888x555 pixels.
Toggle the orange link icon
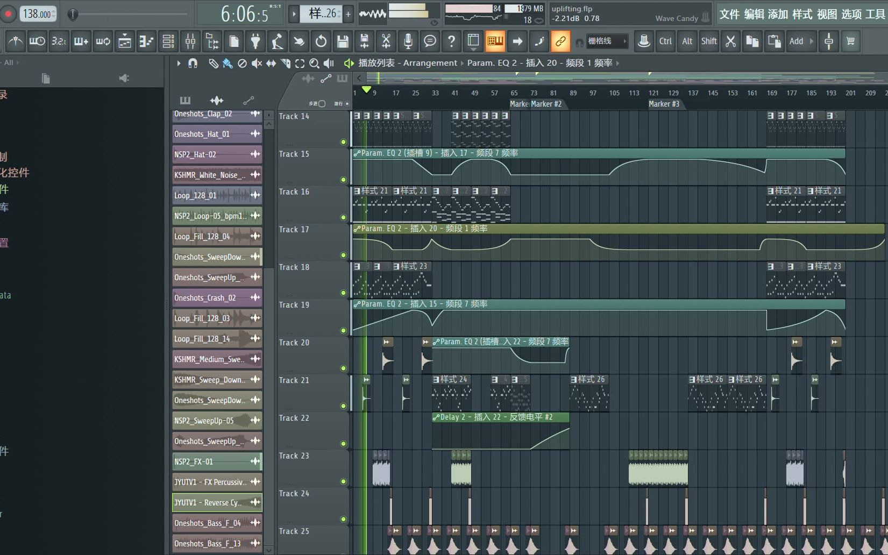[x=560, y=41]
